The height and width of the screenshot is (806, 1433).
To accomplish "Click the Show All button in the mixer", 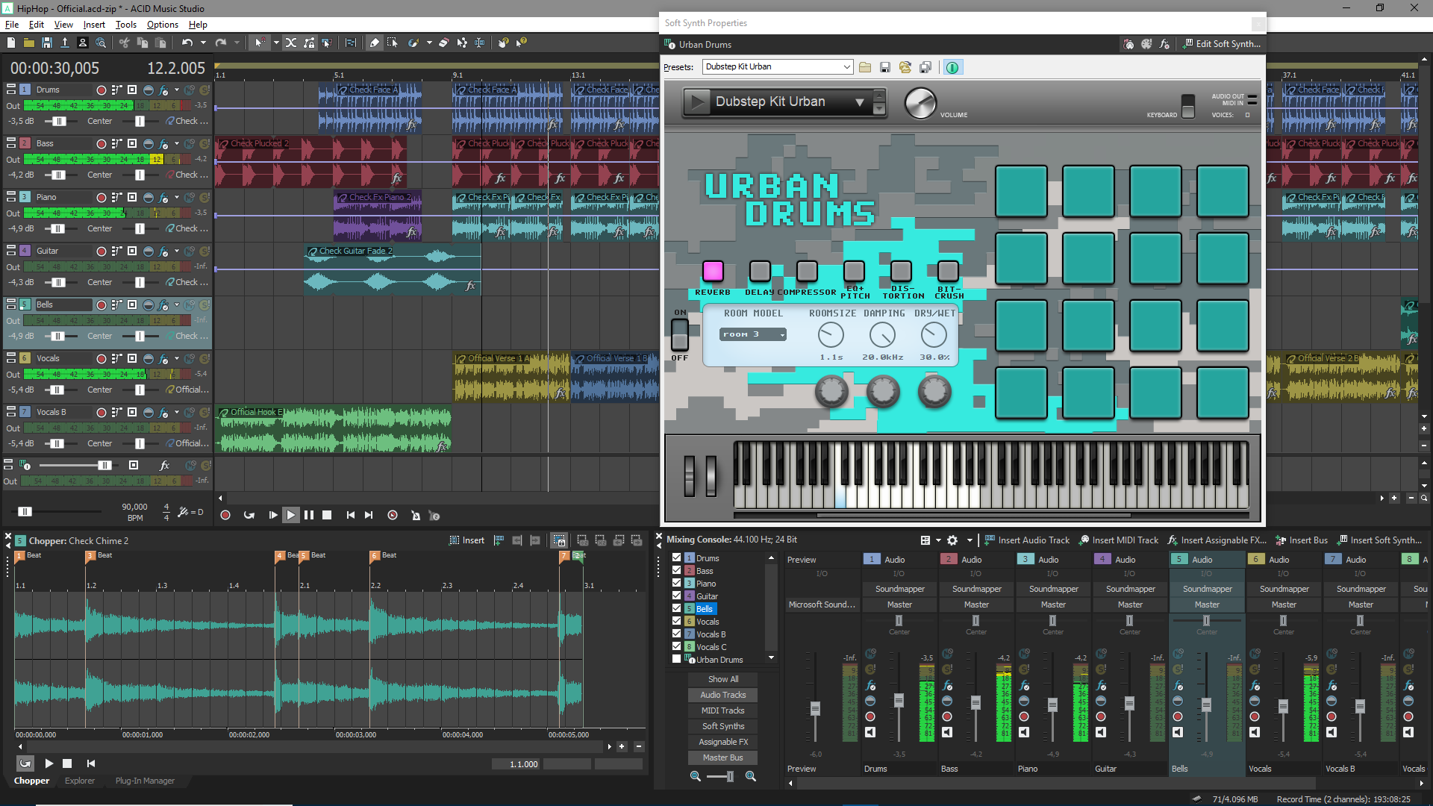I will tap(722, 678).
